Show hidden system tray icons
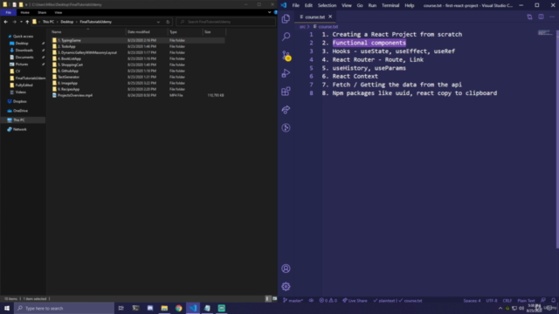The width and height of the screenshot is (559, 314). click(x=500, y=308)
